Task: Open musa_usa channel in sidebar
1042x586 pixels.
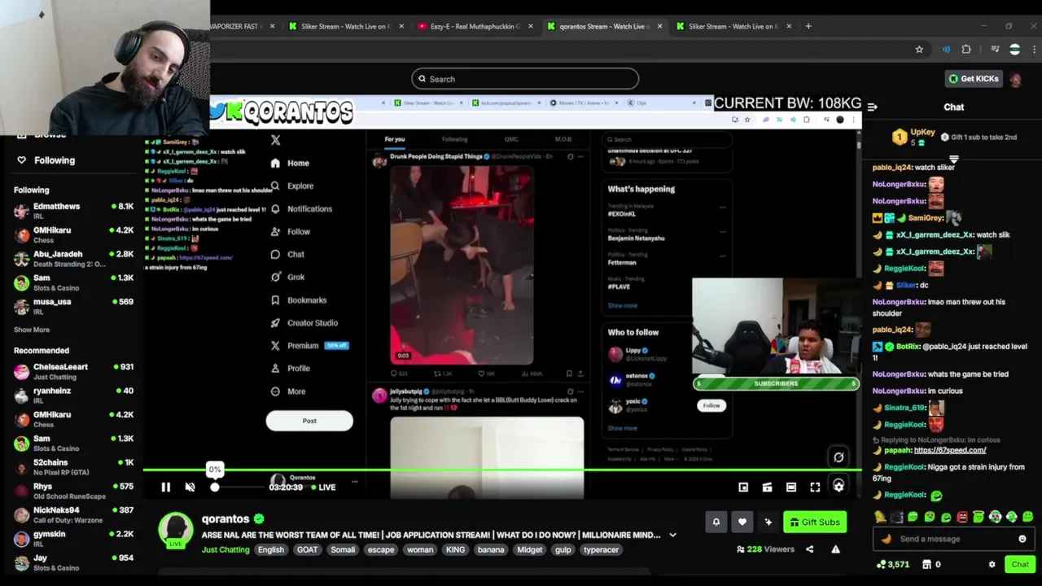Action: [x=73, y=306]
